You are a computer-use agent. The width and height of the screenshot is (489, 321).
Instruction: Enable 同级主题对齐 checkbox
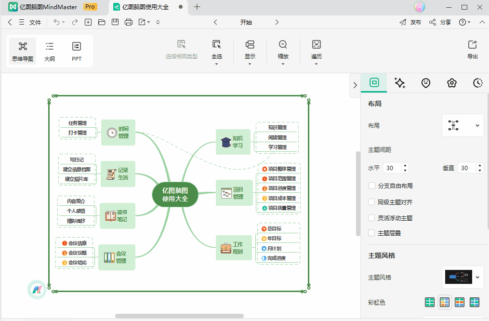click(371, 202)
